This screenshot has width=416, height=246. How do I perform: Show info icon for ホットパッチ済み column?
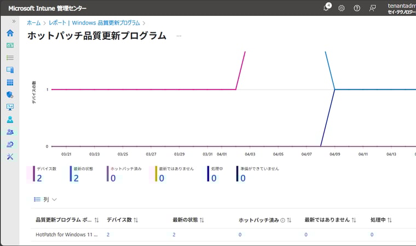[283, 220]
